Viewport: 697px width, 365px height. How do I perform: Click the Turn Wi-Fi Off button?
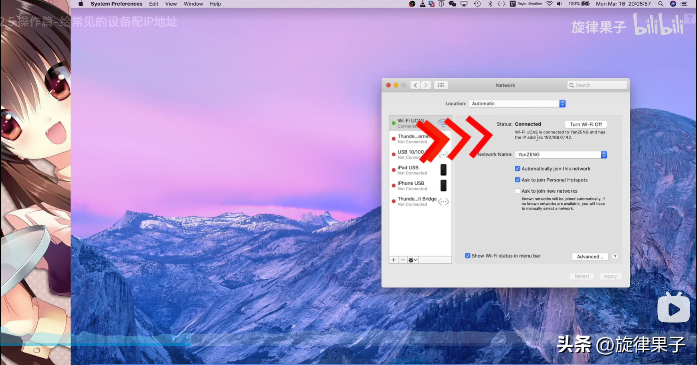586,125
